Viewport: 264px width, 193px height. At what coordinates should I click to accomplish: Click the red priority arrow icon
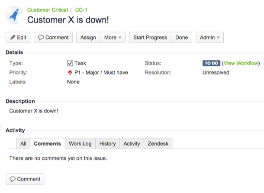[x=70, y=73]
